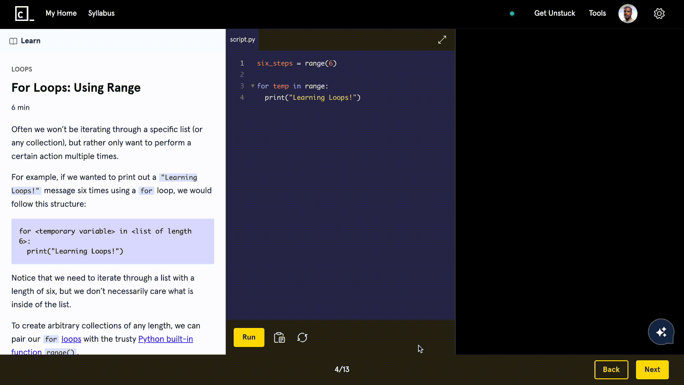This screenshot has height=385, width=684.
Task: Run the code
Action: click(249, 337)
